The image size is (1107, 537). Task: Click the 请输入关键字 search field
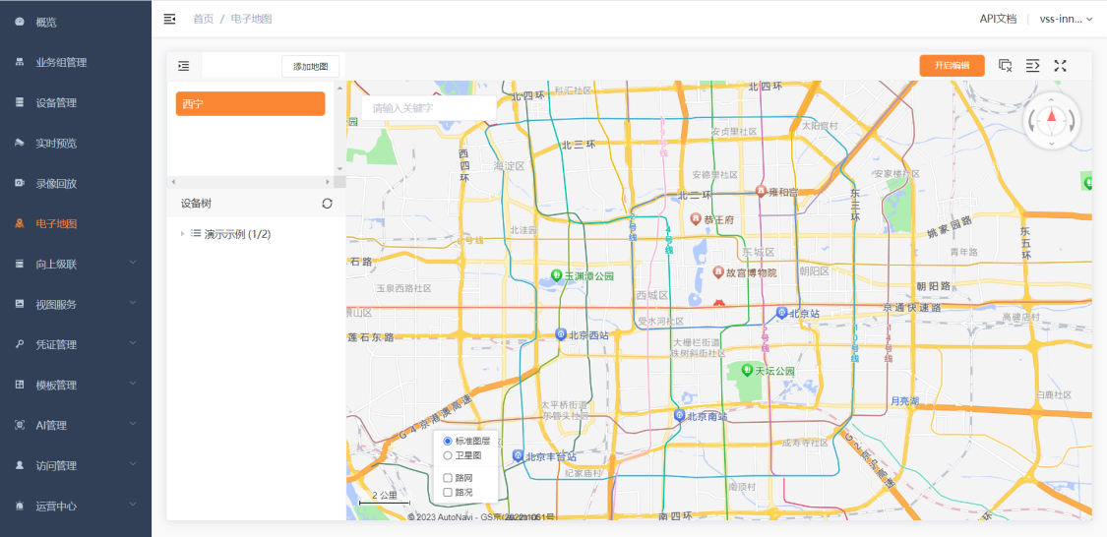click(428, 108)
